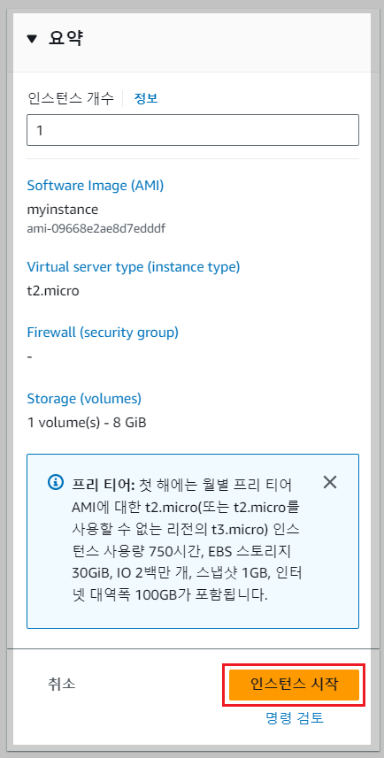Select the t2.micro instance type text
384x758 pixels.
pyautogui.click(x=53, y=290)
